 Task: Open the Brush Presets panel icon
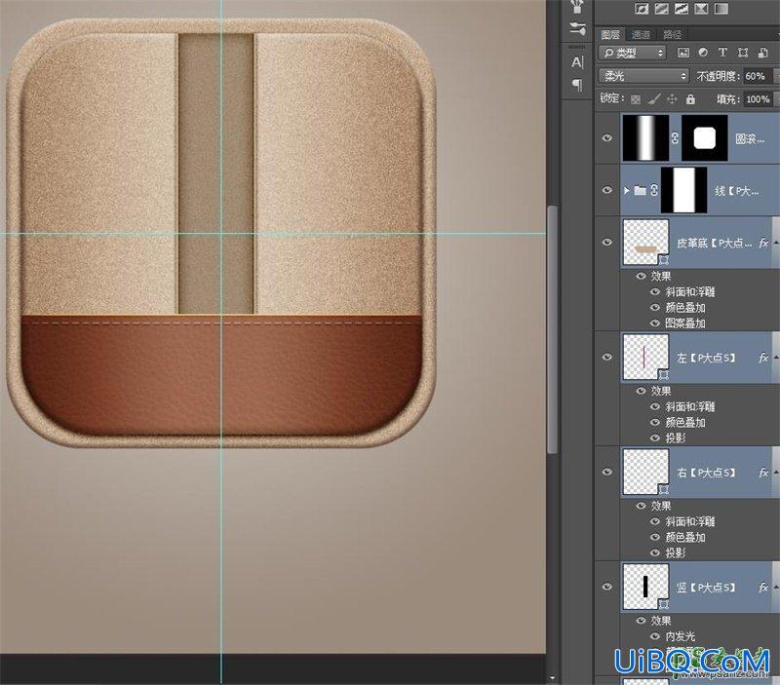tap(577, 29)
